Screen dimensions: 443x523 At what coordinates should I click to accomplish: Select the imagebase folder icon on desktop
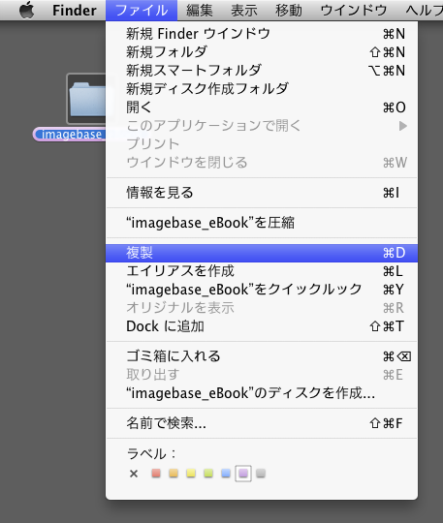click(87, 99)
